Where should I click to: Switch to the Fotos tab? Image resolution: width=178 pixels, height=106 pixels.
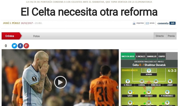click(x=36, y=36)
